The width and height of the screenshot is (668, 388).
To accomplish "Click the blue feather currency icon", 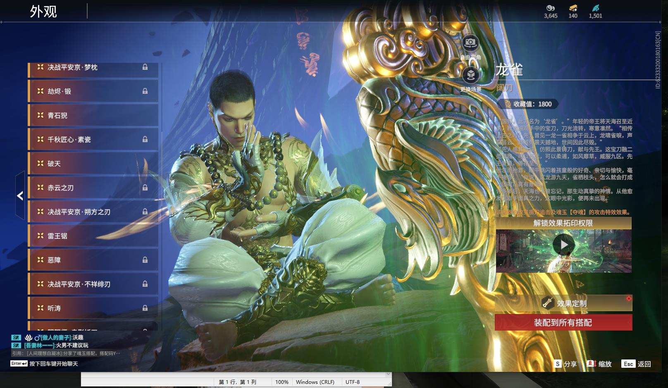I will pos(596,8).
